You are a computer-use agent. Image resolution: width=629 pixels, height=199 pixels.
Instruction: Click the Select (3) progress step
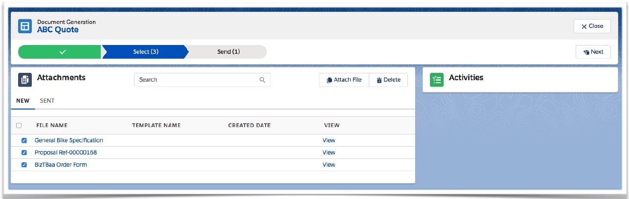[x=145, y=52]
